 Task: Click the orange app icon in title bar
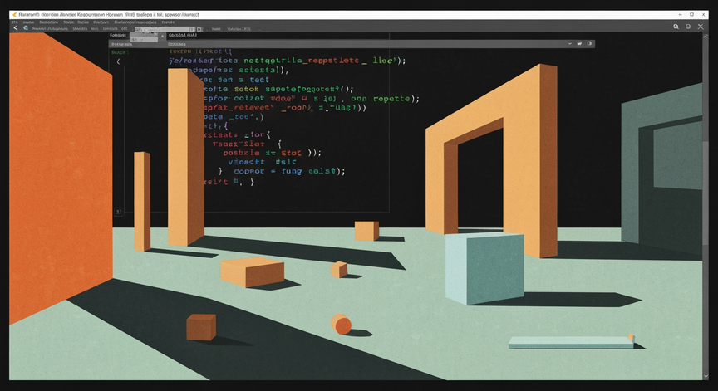(15, 15)
